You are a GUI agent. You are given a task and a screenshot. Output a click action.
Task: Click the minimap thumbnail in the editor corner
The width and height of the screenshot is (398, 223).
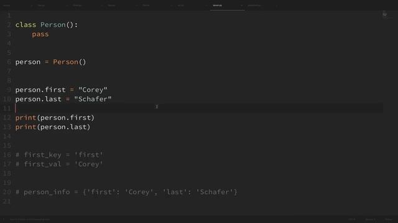[x=385, y=14]
